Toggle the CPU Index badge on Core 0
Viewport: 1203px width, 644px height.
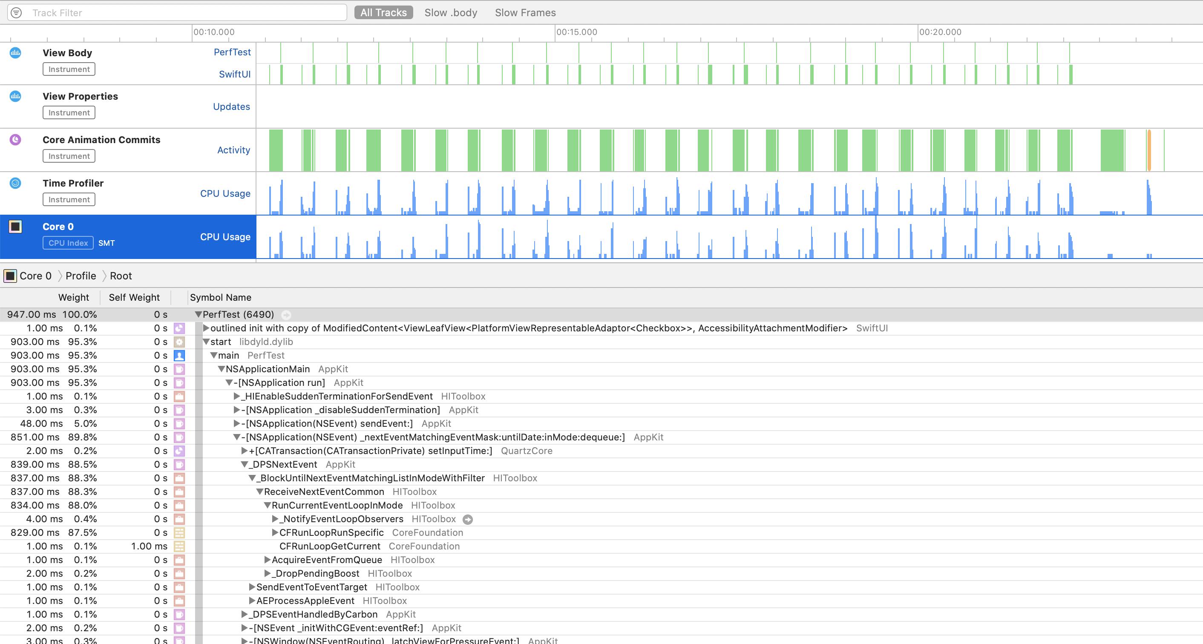[68, 243]
